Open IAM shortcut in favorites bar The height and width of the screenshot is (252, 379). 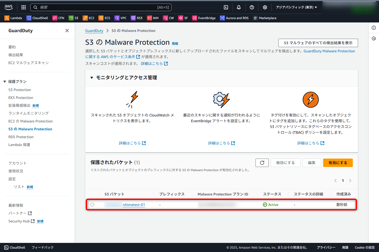pyautogui.click(x=153, y=18)
